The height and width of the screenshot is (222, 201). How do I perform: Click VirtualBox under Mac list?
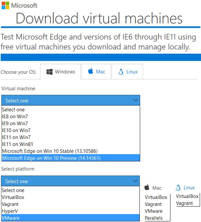click(x=156, y=197)
